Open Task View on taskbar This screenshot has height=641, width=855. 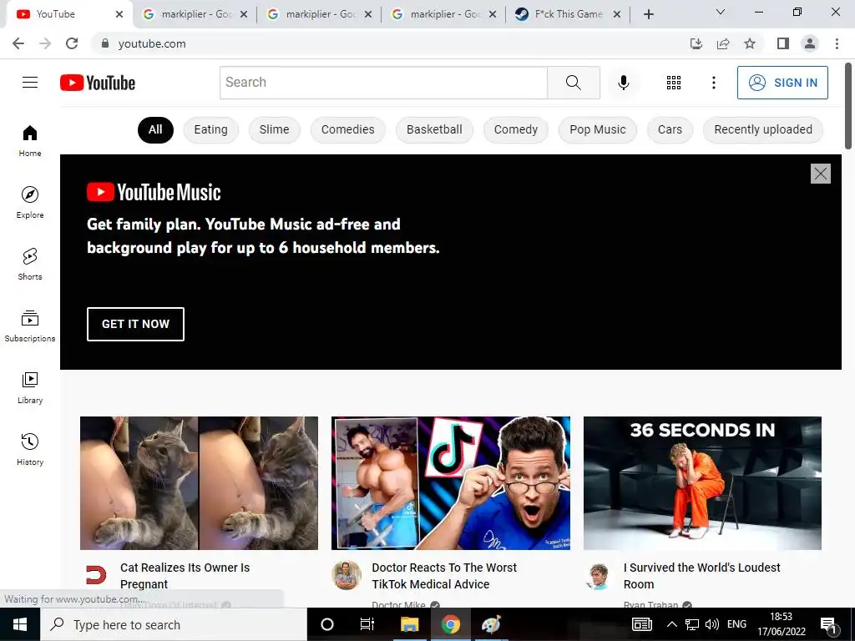pyautogui.click(x=367, y=624)
